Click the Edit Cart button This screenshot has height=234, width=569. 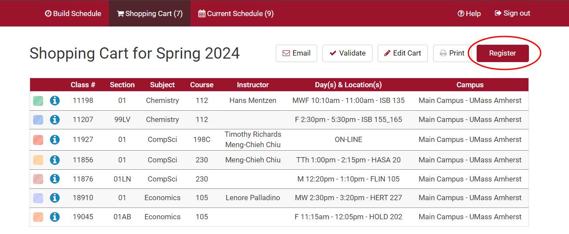click(x=403, y=53)
